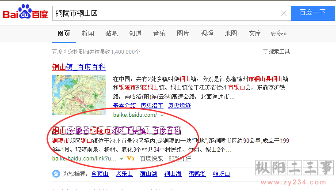This screenshot has width=336, height=190.
Task: Clear the search box with the X icon
Action: click(284, 13)
